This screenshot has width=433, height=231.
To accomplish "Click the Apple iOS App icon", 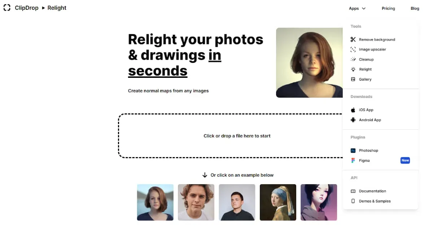I will point(353,110).
